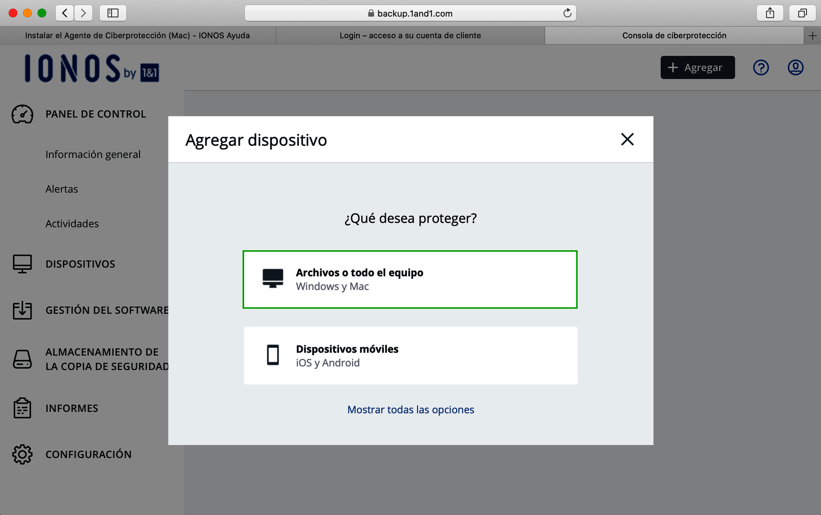Open Panel de control dashboard icon
The width and height of the screenshot is (821, 515).
point(22,114)
